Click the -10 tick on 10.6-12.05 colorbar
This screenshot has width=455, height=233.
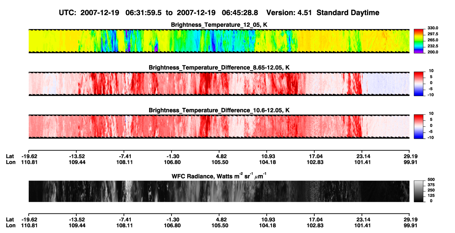tap(430, 137)
